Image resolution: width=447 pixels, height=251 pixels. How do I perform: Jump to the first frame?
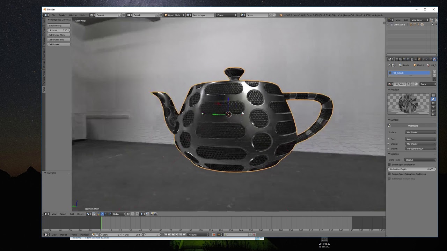tap(166, 235)
